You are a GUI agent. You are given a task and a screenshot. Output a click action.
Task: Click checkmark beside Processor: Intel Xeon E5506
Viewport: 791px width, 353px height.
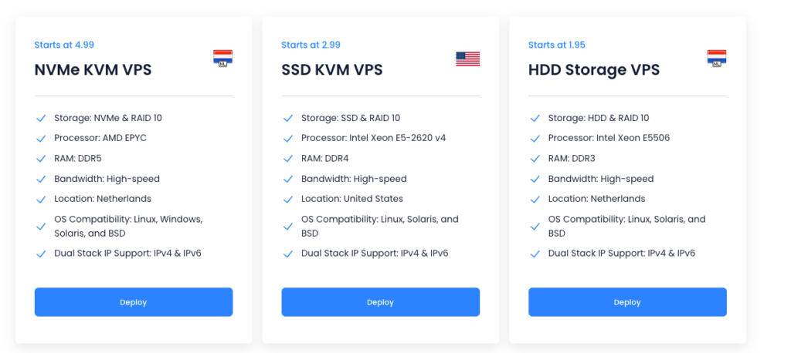click(x=535, y=139)
